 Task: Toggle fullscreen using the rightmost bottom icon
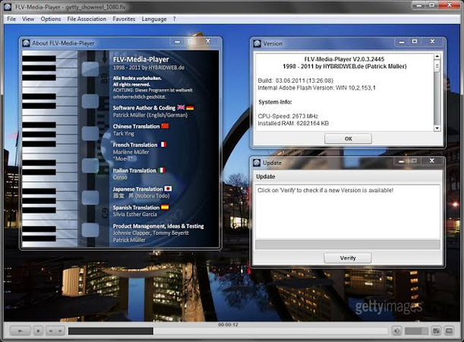[x=453, y=331]
